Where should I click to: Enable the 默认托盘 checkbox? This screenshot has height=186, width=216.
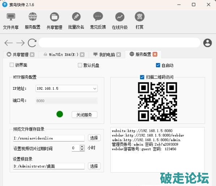coord(80,65)
